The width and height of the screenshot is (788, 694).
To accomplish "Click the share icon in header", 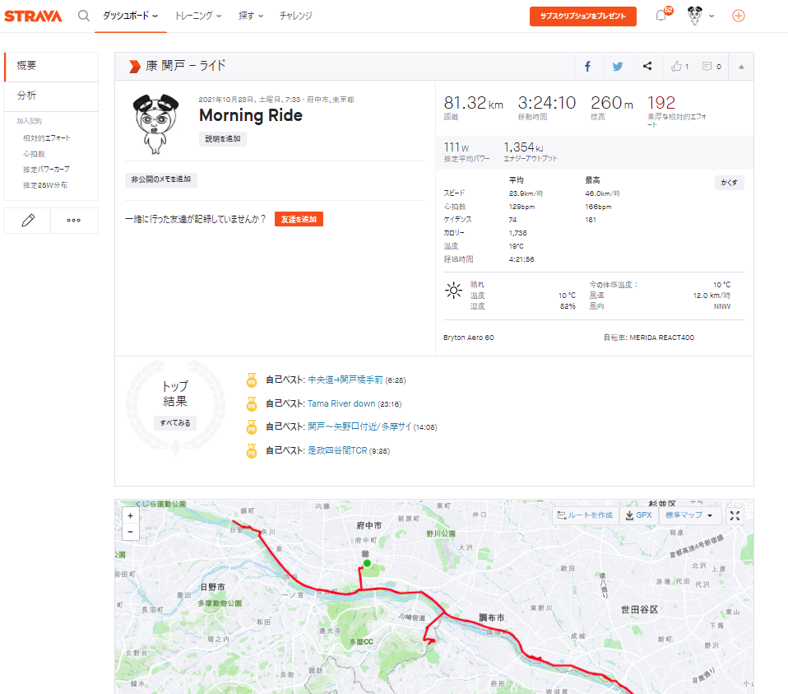I will coord(647,67).
